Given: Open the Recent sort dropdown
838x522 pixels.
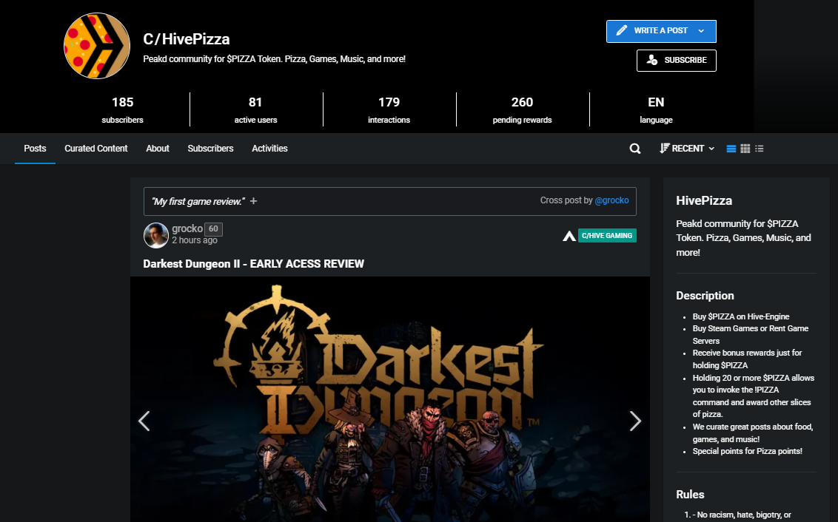Looking at the screenshot, I should (x=687, y=149).
